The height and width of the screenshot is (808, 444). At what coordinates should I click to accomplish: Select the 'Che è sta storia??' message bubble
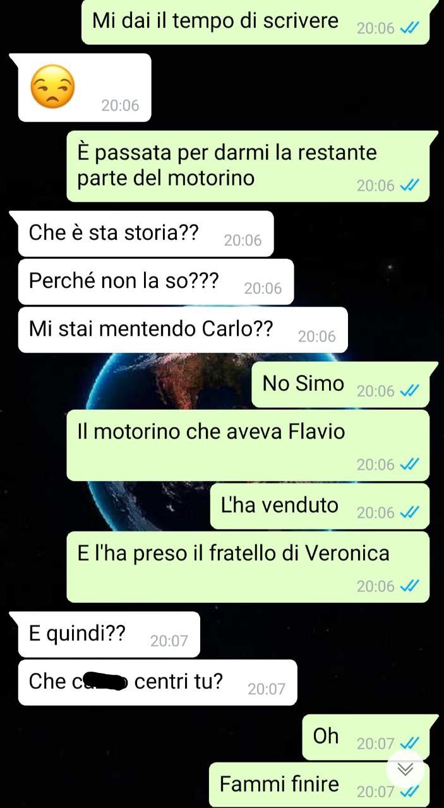(145, 234)
